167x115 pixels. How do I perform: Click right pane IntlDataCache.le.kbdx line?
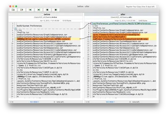tap(115, 77)
